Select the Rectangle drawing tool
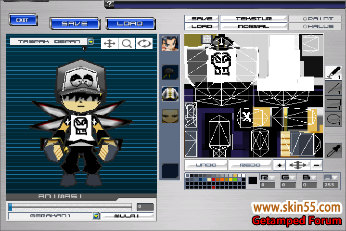The width and height of the screenshot is (346, 231). [x=333, y=103]
